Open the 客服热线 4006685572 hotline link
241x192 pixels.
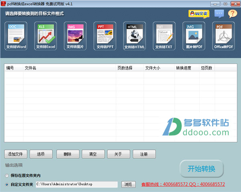(x=183, y=184)
